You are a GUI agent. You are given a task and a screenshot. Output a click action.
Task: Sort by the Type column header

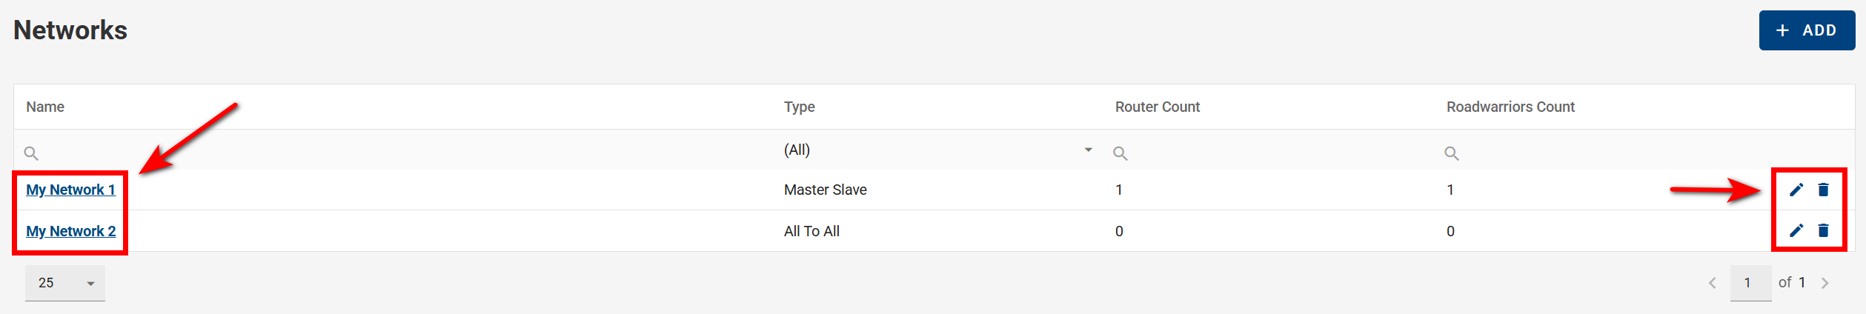(x=799, y=107)
